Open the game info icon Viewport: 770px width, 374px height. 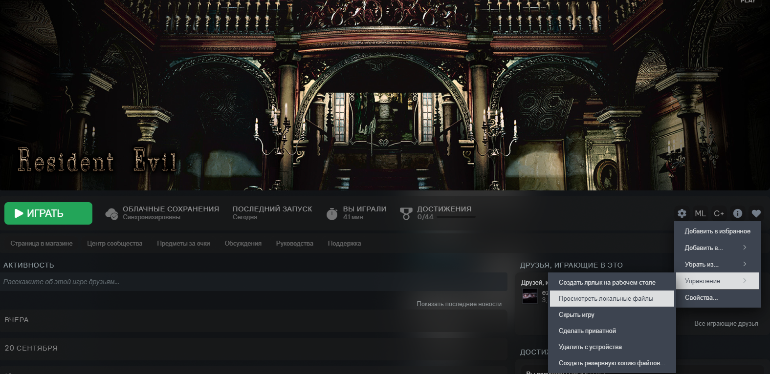(738, 213)
